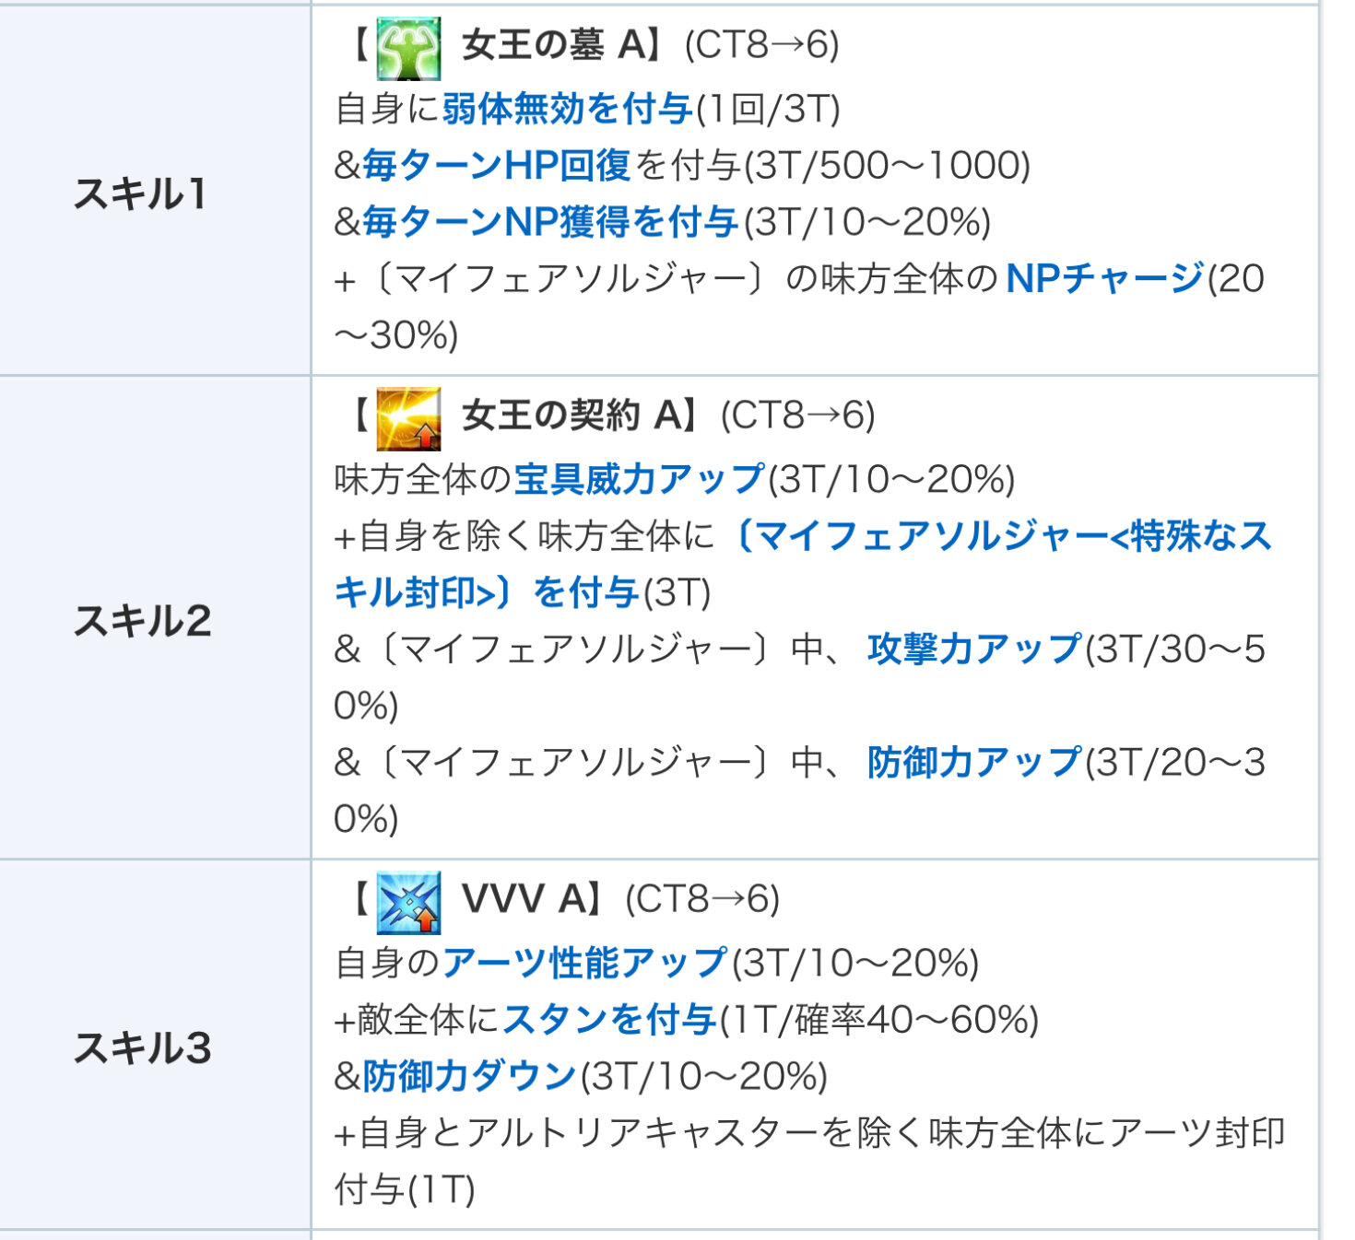Open the 弱体無効を付与 link
This screenshot has height=1240, width=1355.
567,110
